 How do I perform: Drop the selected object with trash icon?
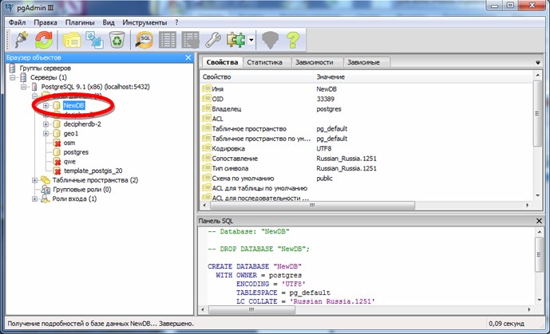pyautogui.click(x=117, y=40)
